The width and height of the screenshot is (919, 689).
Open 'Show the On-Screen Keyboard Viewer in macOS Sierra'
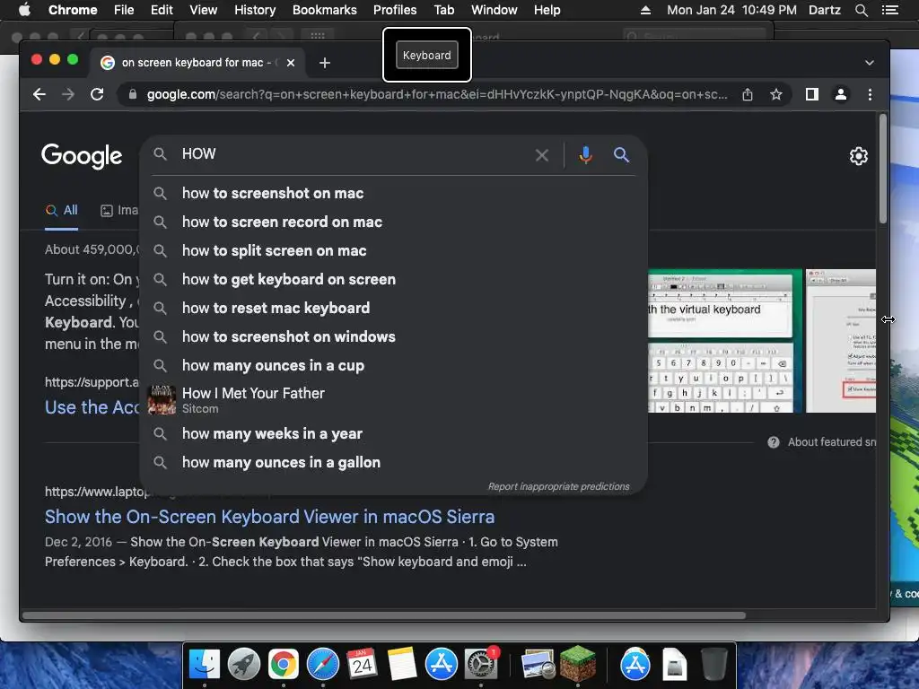269,517
